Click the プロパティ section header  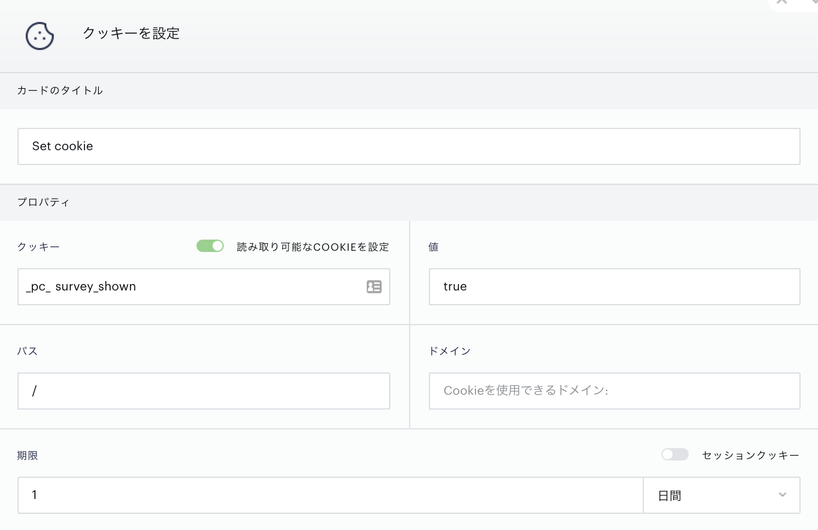click(44, 202)
